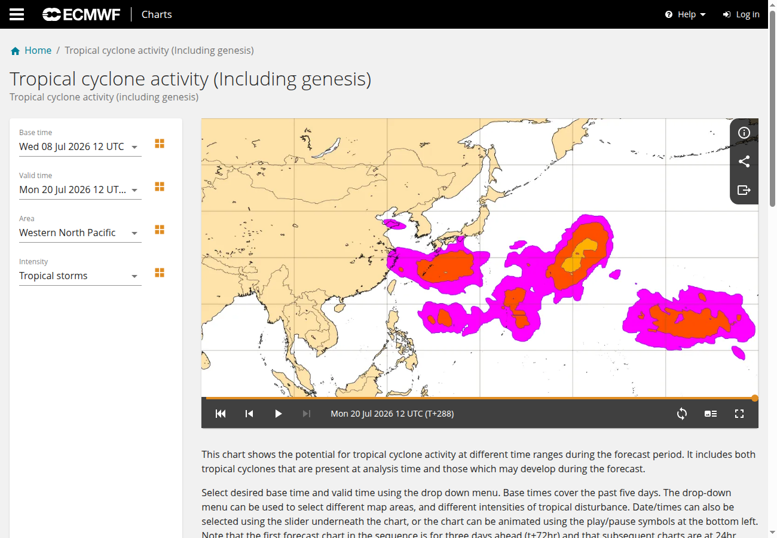Toggle the chart legend display

(711, 414)
